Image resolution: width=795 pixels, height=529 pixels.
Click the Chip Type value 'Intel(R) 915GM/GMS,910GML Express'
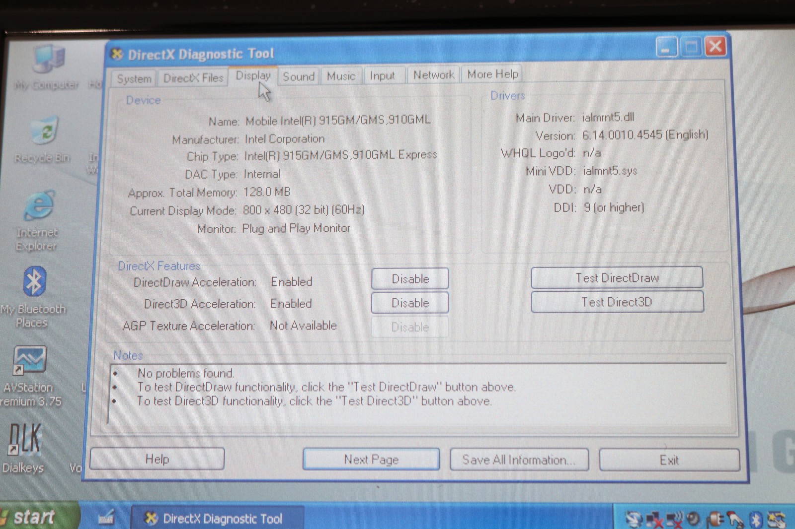tap(340, 155)
